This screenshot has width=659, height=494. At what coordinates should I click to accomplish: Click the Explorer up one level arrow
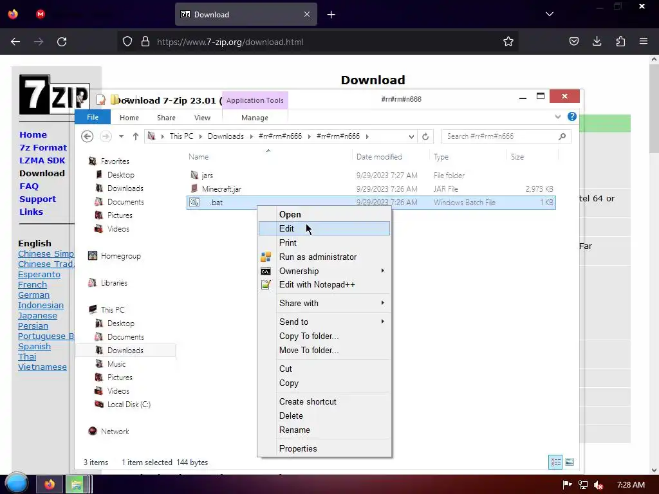coord(135,136)
